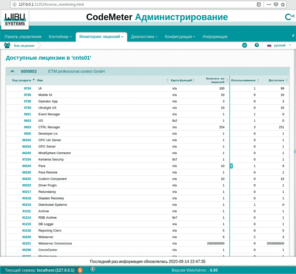The image size is (296, 274).
Task: Select the RDB Archive name cell
Action: [47, 218]
